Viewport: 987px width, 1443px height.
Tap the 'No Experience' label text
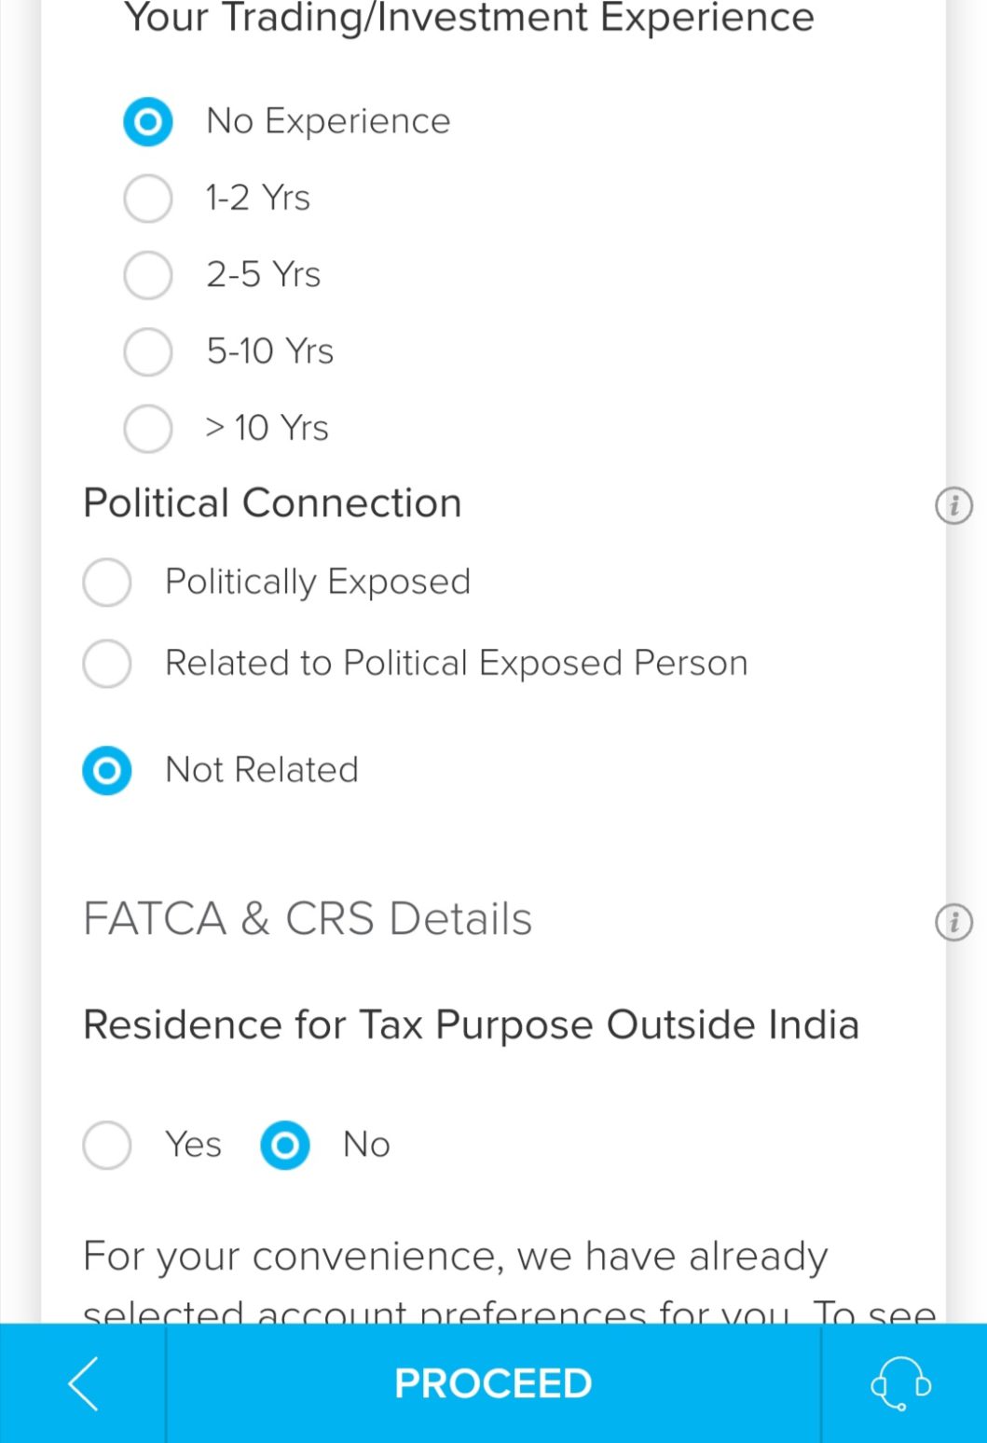[328, 121]
